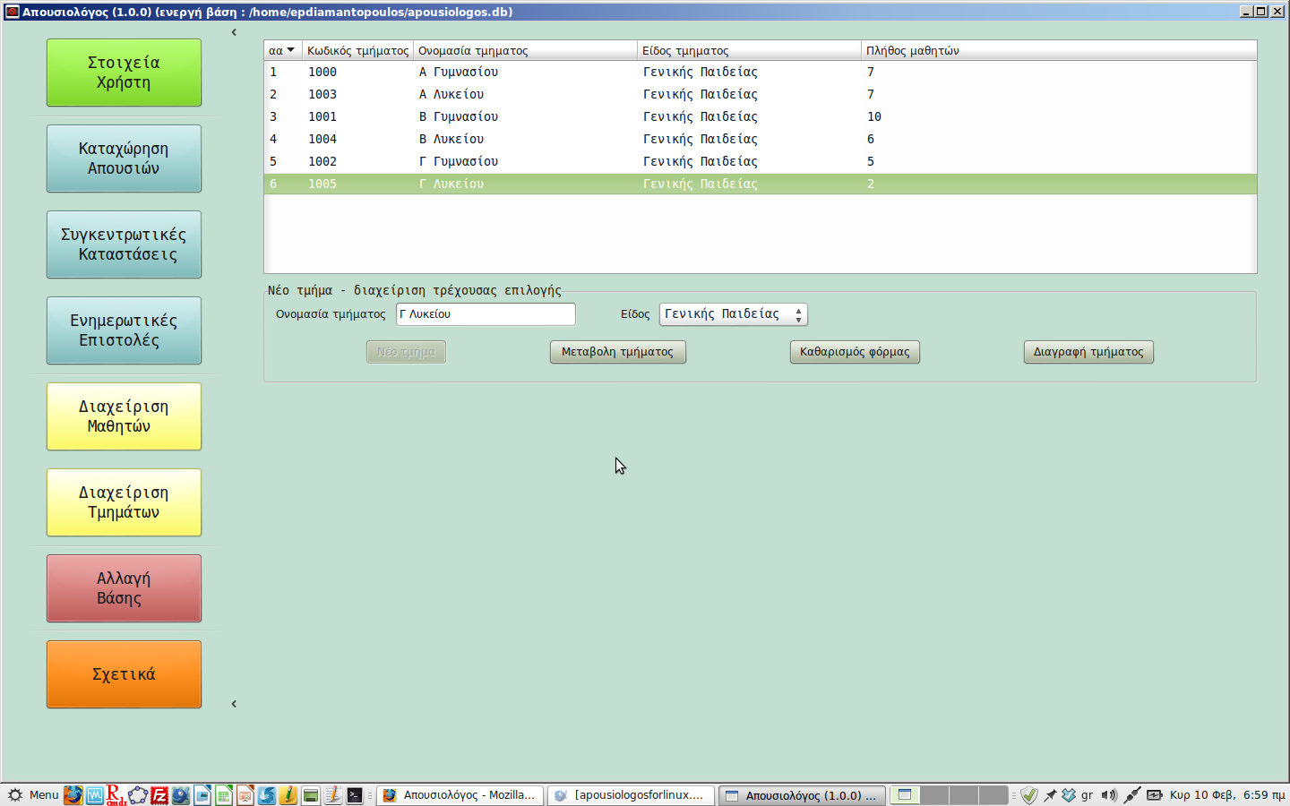
Task: Focus the 'Ονομασία τμήματος' text field
Action: click(486, 314)
